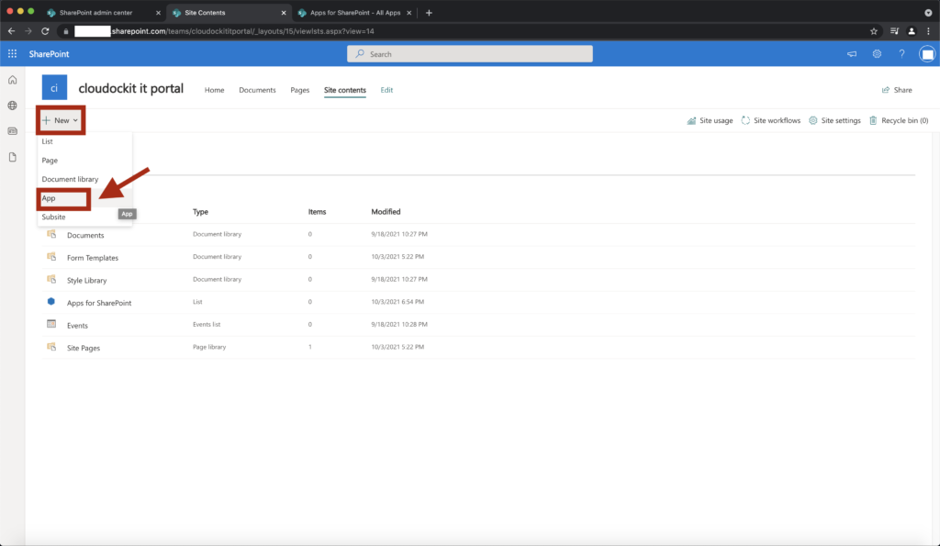940x546 pixels.
Task: Go to the Home navigation link
Action: click(214, 90)
